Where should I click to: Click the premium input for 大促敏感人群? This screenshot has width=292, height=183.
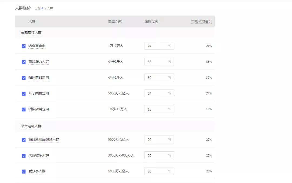[x=159, y=155]
